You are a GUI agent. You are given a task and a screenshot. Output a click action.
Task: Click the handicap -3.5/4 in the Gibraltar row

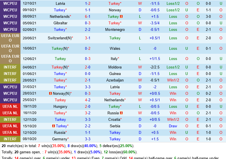pos(155,23)
